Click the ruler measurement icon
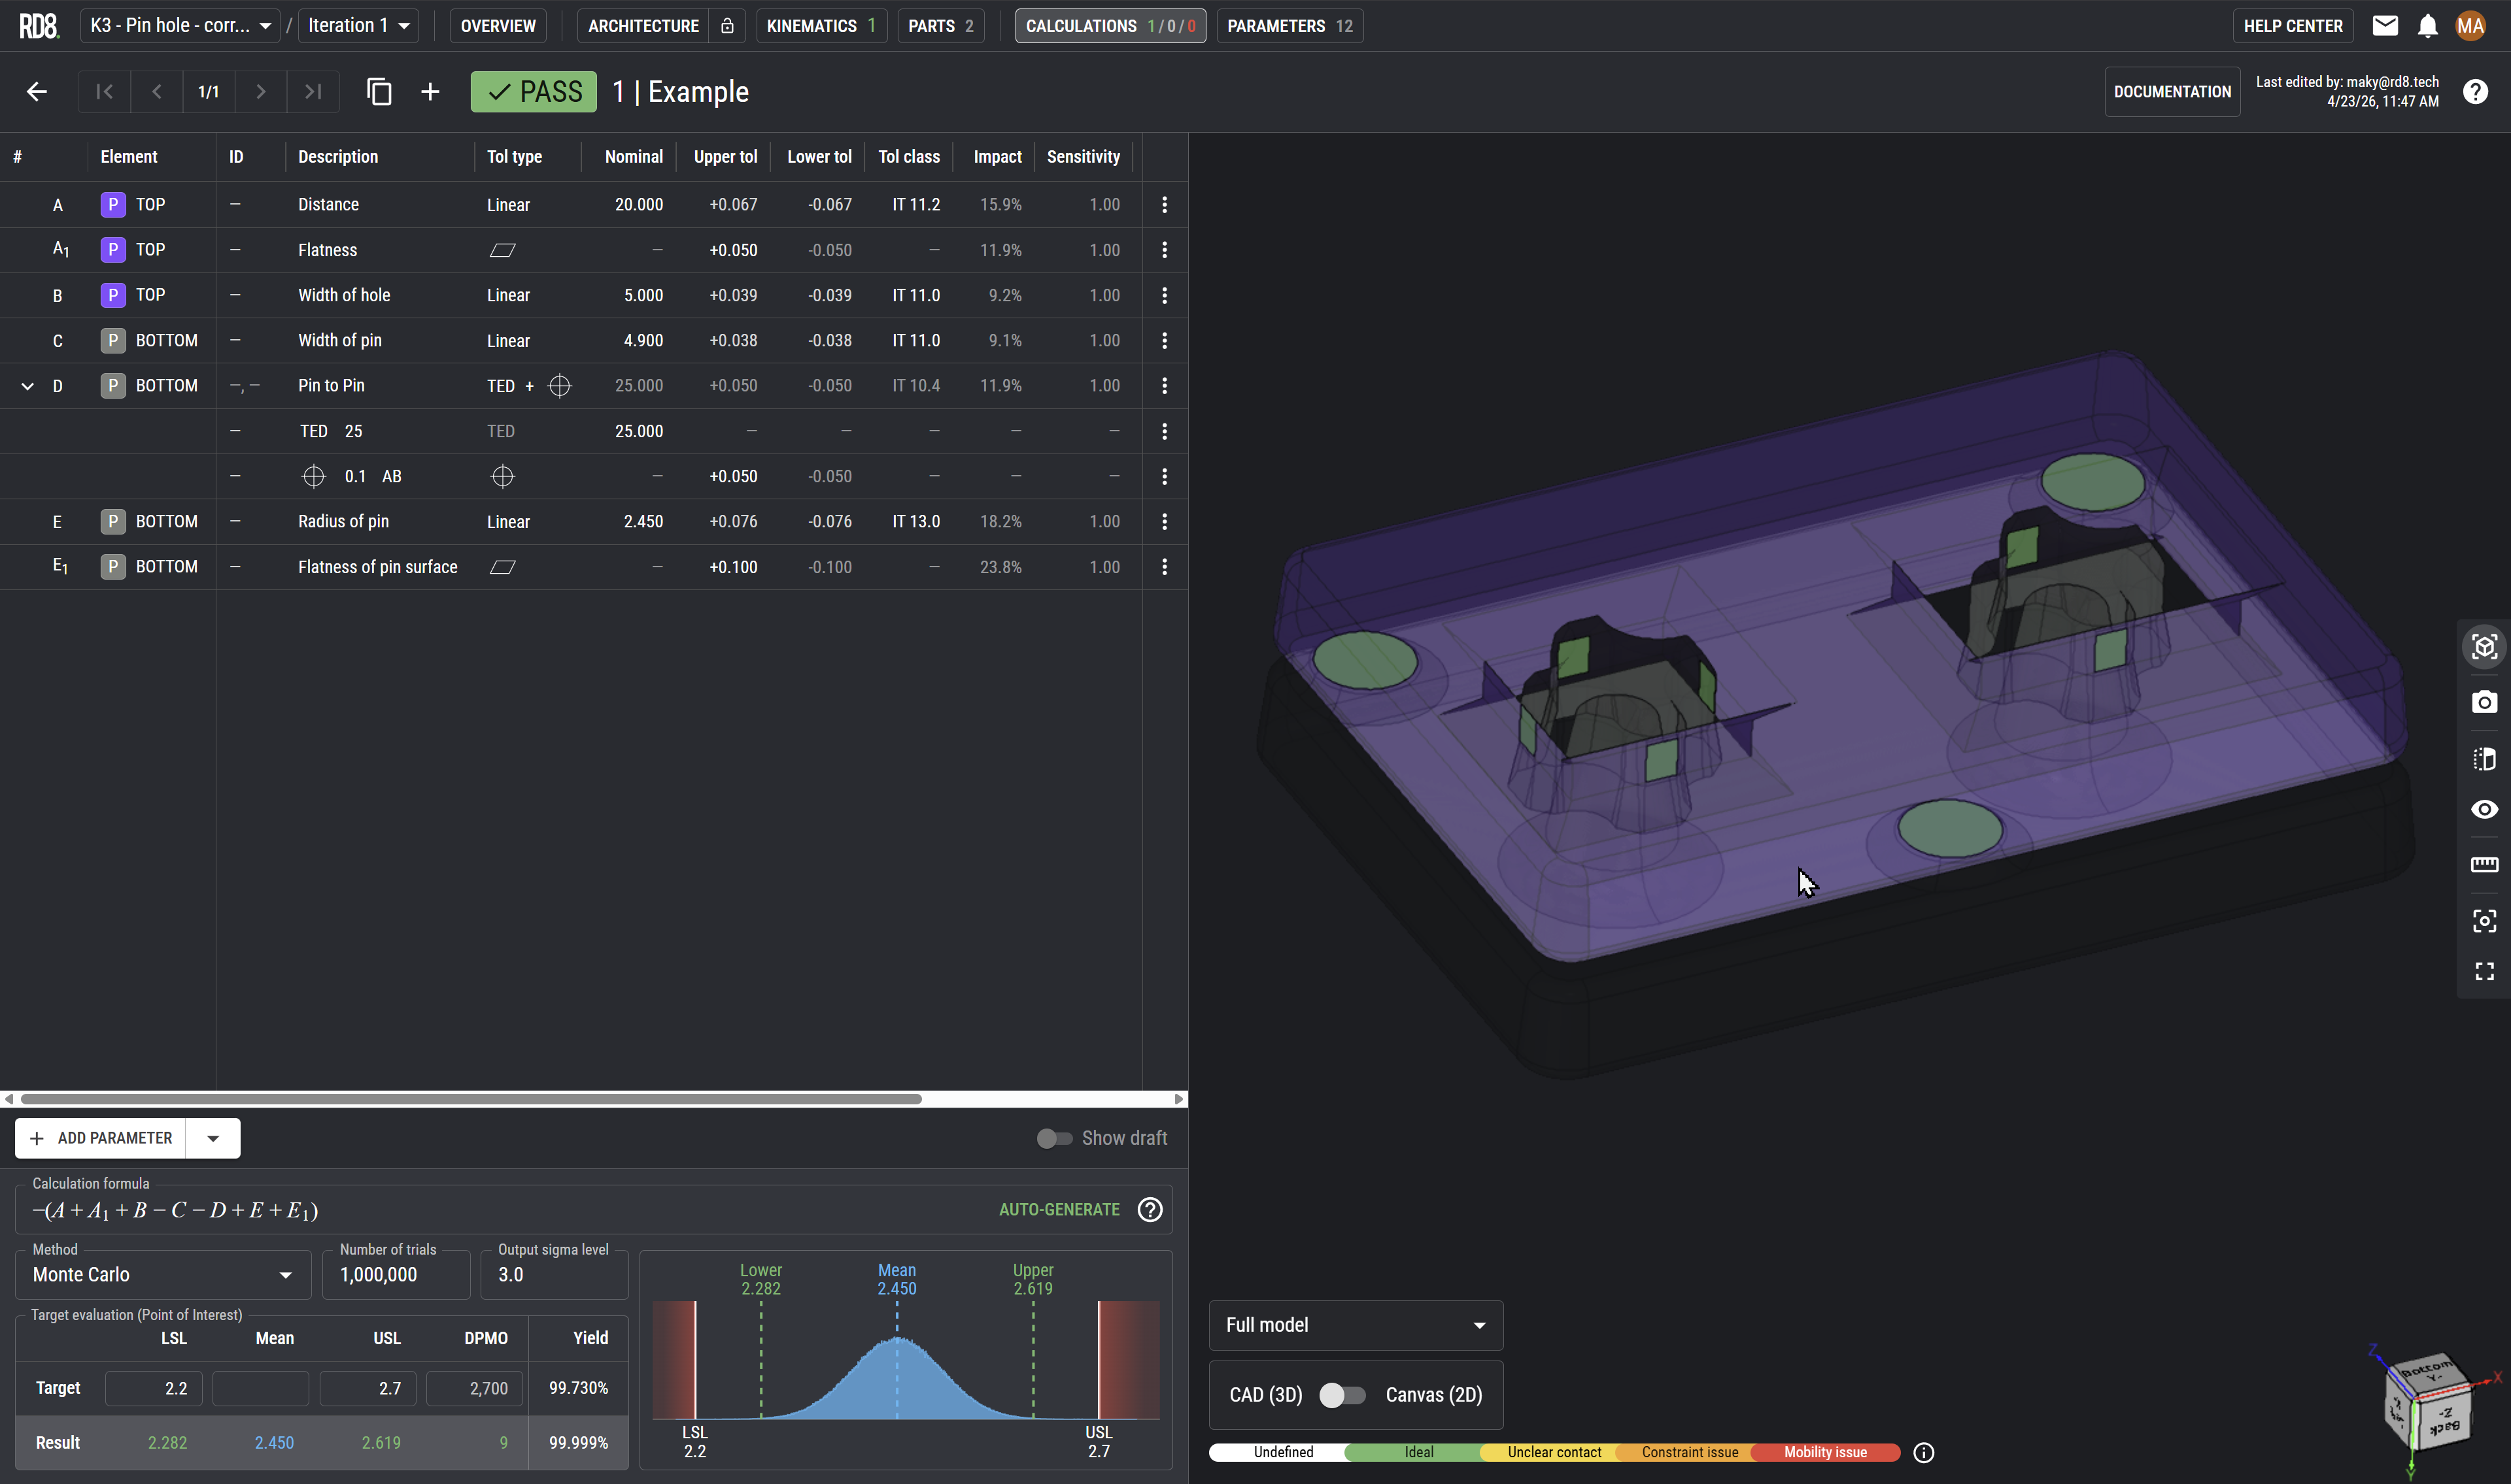The width and height of the screenshot is (2511, 1484). 2484,865
